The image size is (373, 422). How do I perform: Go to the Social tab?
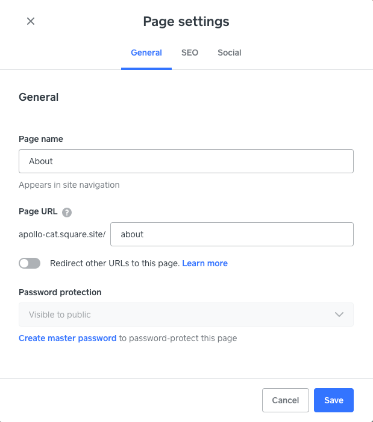coord(230,53)
